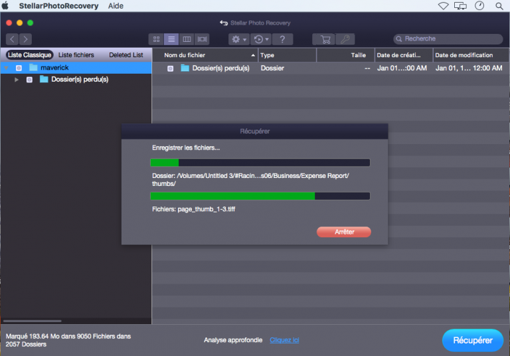Screen dimensions: 510x356
Task: Click the Cliquez ici deep scan link
Action: 284,340
